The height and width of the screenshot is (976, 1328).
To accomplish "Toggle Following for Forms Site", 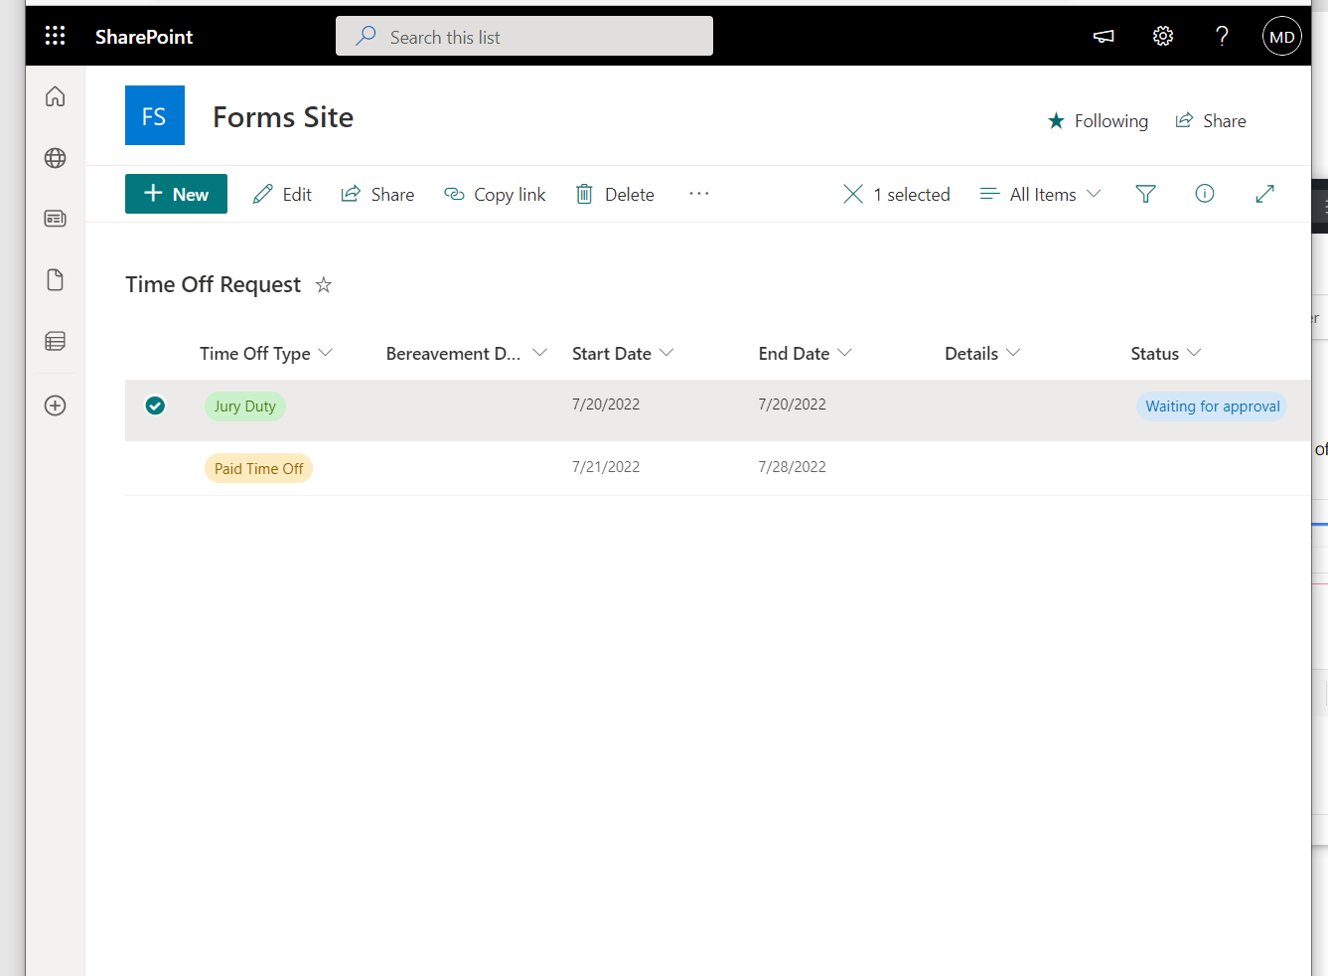I will click(1098, 121).
